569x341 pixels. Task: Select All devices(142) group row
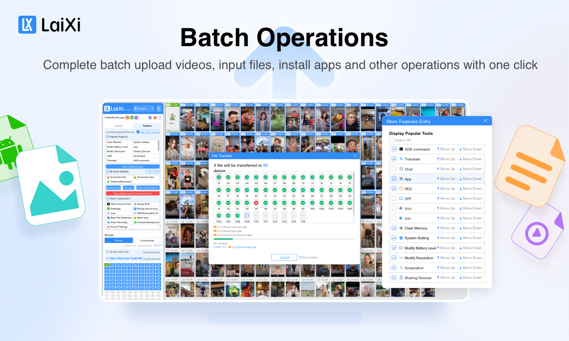[133, 252]
